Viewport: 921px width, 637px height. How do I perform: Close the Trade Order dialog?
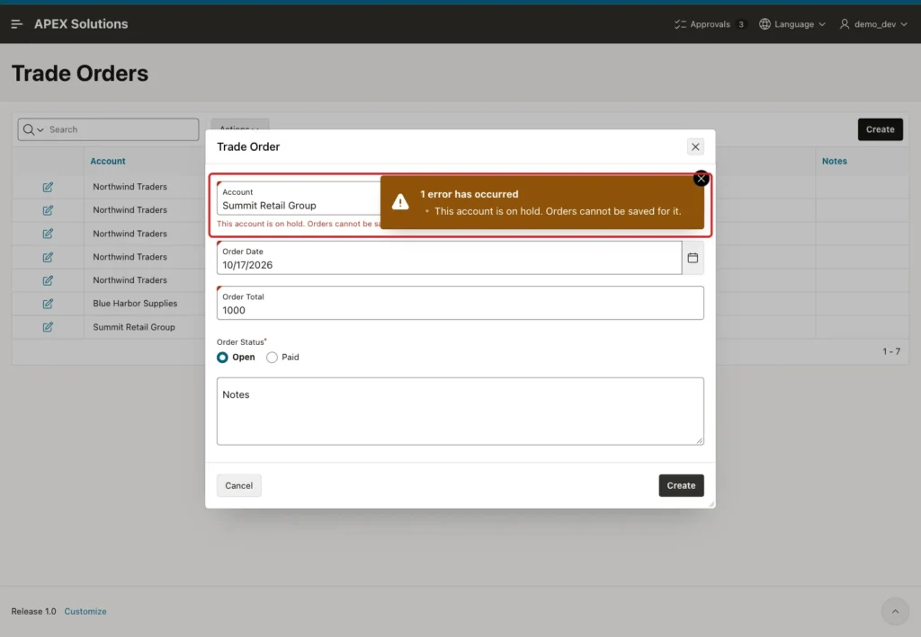click(x=695, y=146)
